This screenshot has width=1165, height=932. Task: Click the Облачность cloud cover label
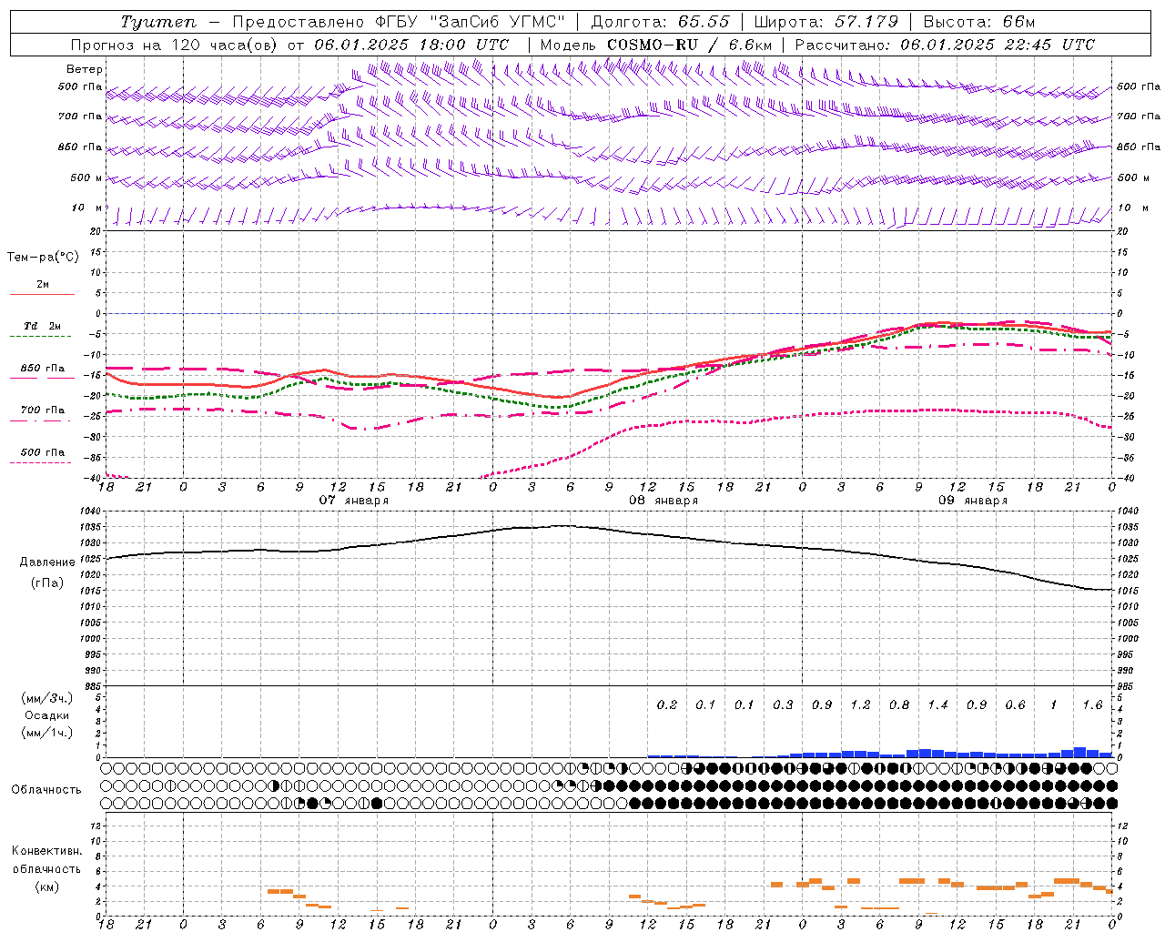[x=46, y=789]
